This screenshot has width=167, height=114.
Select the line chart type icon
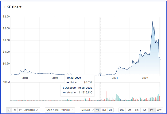pyautogui.click(x=9, y=110)
